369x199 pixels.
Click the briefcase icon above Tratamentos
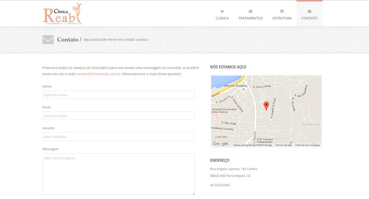pos(250,11)
